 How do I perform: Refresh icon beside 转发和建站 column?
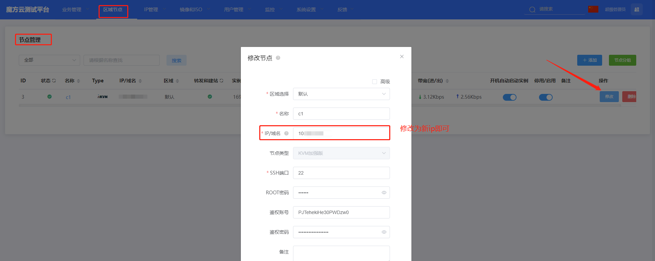pos(221,81)
